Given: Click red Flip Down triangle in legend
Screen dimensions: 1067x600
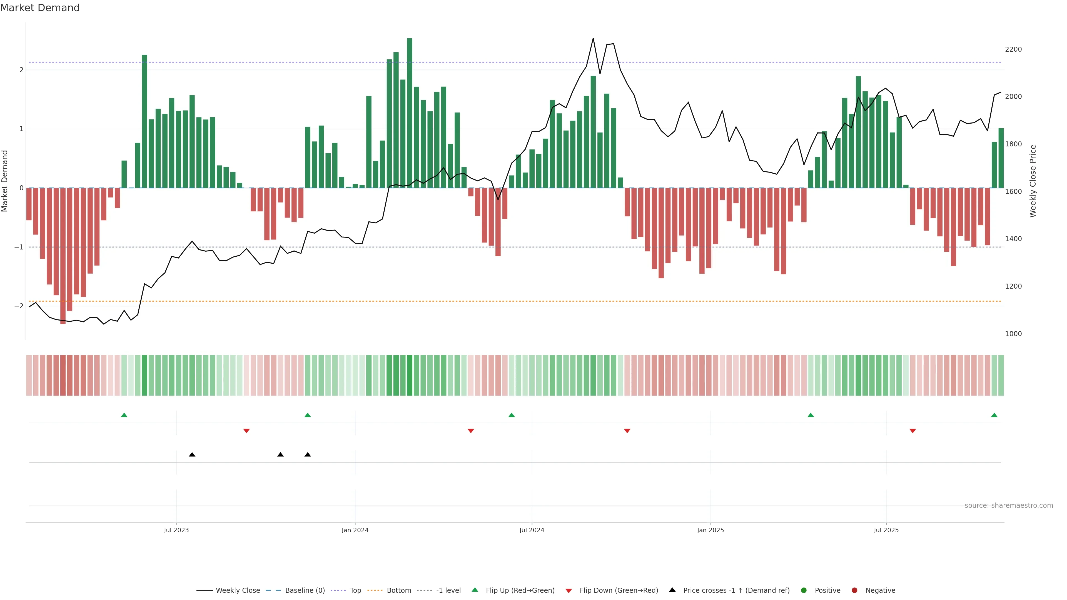Looking at the screenshot, I should coord(569,591).
